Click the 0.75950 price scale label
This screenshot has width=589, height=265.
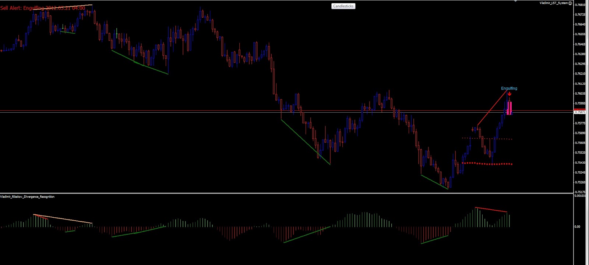(580, 104)
